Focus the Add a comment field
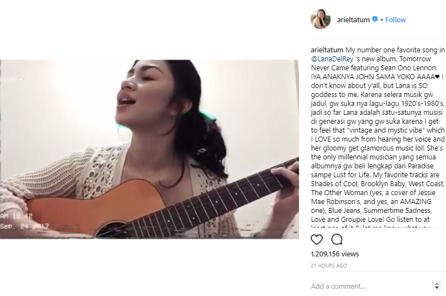The height and width of the screenshot is (296, 446). click(370, 286)
